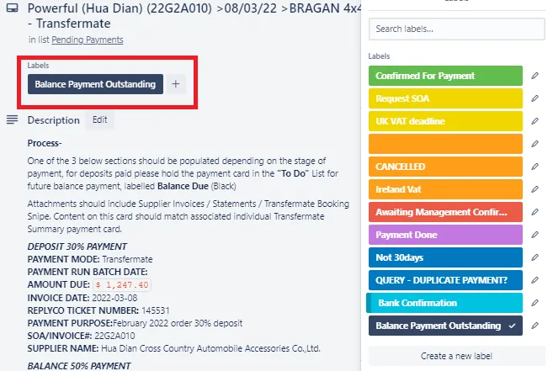Edit the Request SOA label pencil icon
The width and height of the screenshot is (553, 371).
[x=534, y=98]
